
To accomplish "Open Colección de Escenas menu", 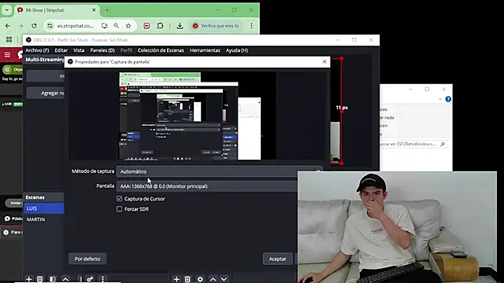I will point(161,50).
